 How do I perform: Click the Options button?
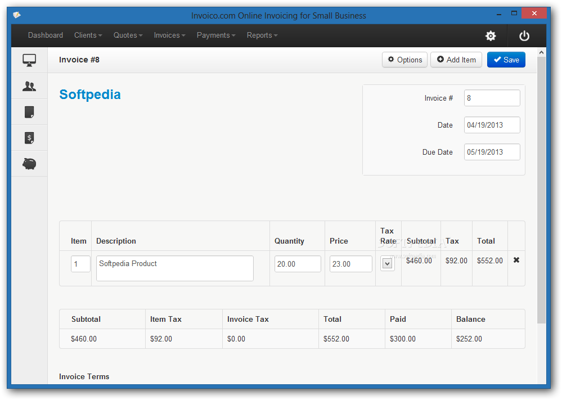(404, 60)
